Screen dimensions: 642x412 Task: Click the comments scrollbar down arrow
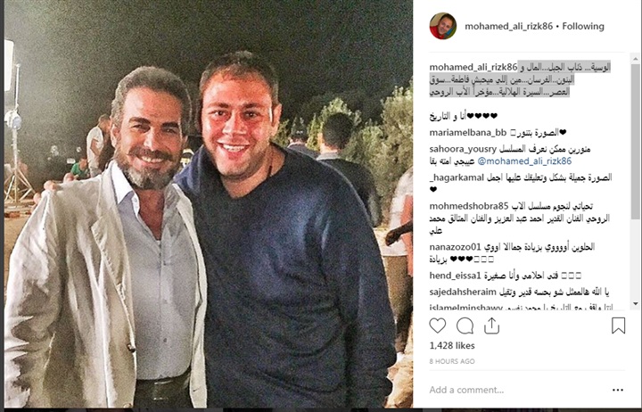point(635,304)
